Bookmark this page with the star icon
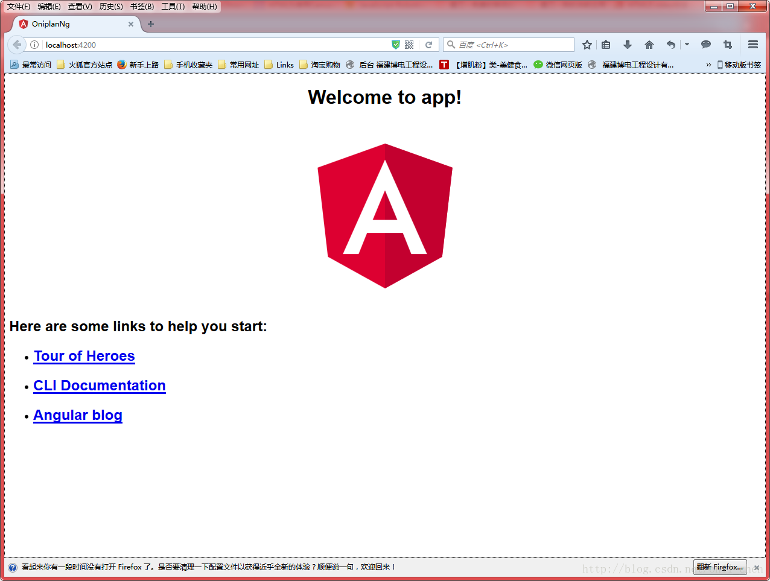770x581 pixels. (x=587, y=45)
